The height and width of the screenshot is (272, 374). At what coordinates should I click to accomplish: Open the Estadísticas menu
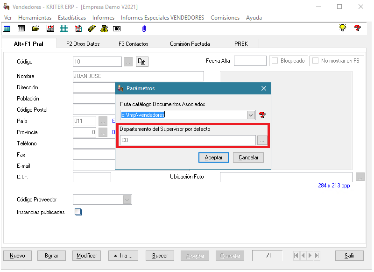[x=72, y=18]
